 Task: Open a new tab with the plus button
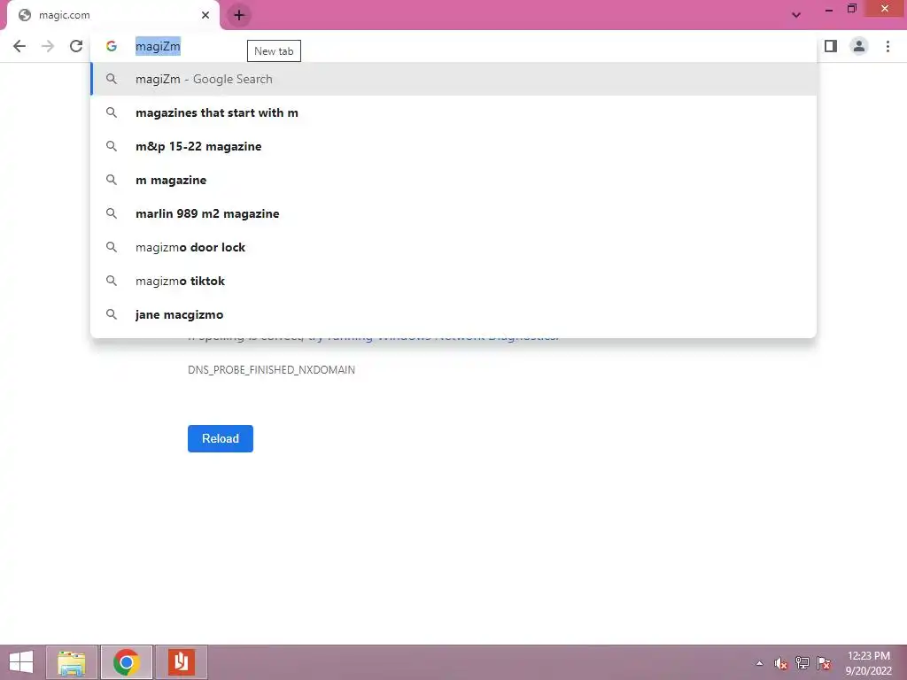point(239,15)
